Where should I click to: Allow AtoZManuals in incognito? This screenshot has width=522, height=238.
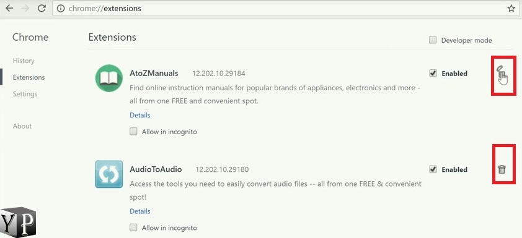coord(133,132)
